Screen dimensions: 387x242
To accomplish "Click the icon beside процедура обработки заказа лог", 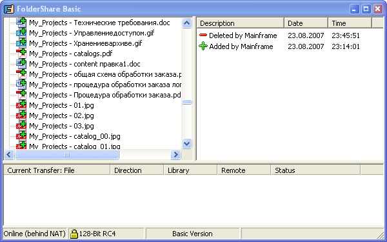I will (21, 85).
